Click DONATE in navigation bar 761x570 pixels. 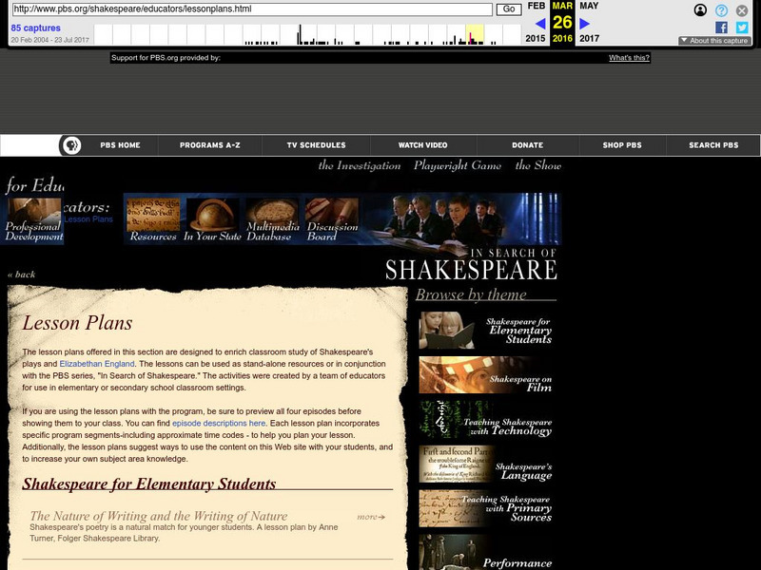tap(528, 145)
